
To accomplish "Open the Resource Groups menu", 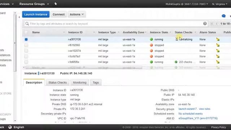I will pyautogui.click(x=34, y=4).
